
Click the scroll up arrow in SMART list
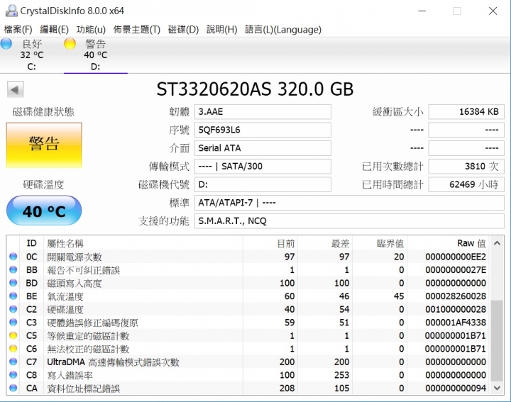(x=497, y=243)
